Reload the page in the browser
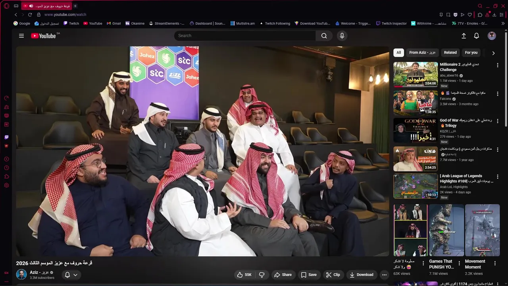This screenshot has height=286, width=508. point(30,15)
